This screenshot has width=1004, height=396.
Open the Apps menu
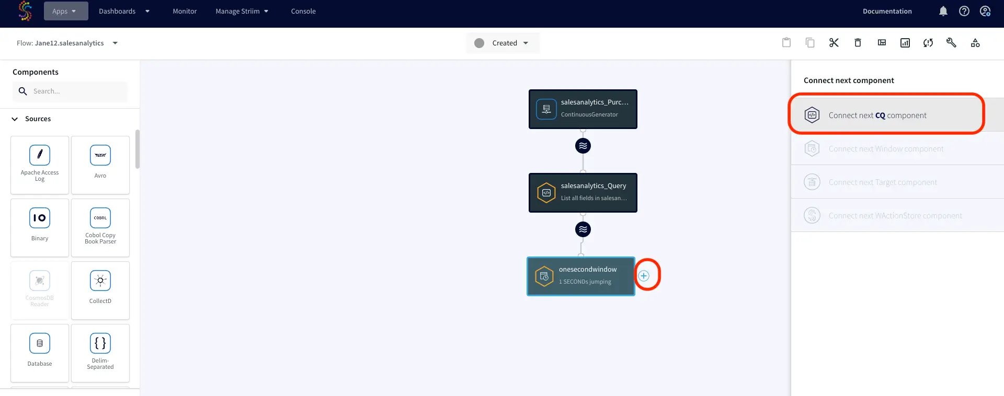click(x=65, y=11)
